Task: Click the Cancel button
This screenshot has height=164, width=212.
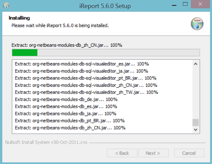Action: (x=189, y=153)
